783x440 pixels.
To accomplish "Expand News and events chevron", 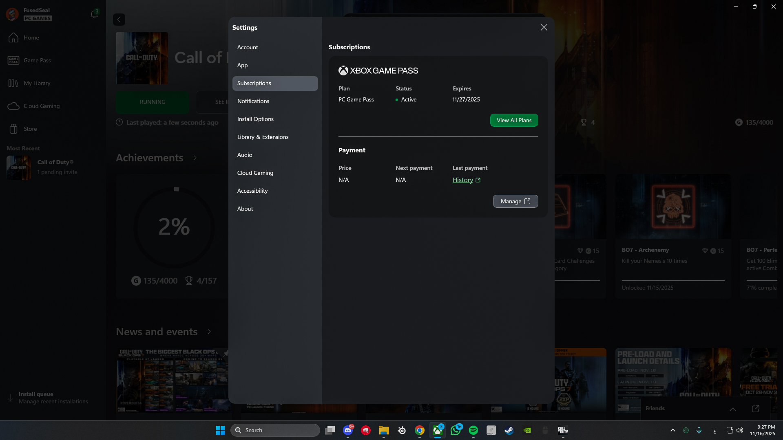I will point(209,332).
